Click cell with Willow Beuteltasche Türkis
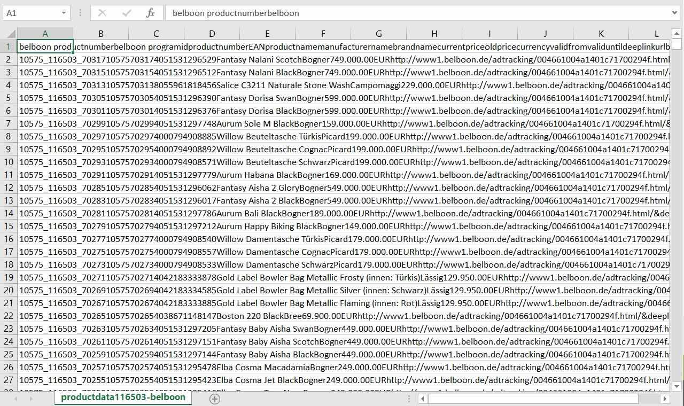The height and width of the screenshot is (406, 684). coord(45,136)
